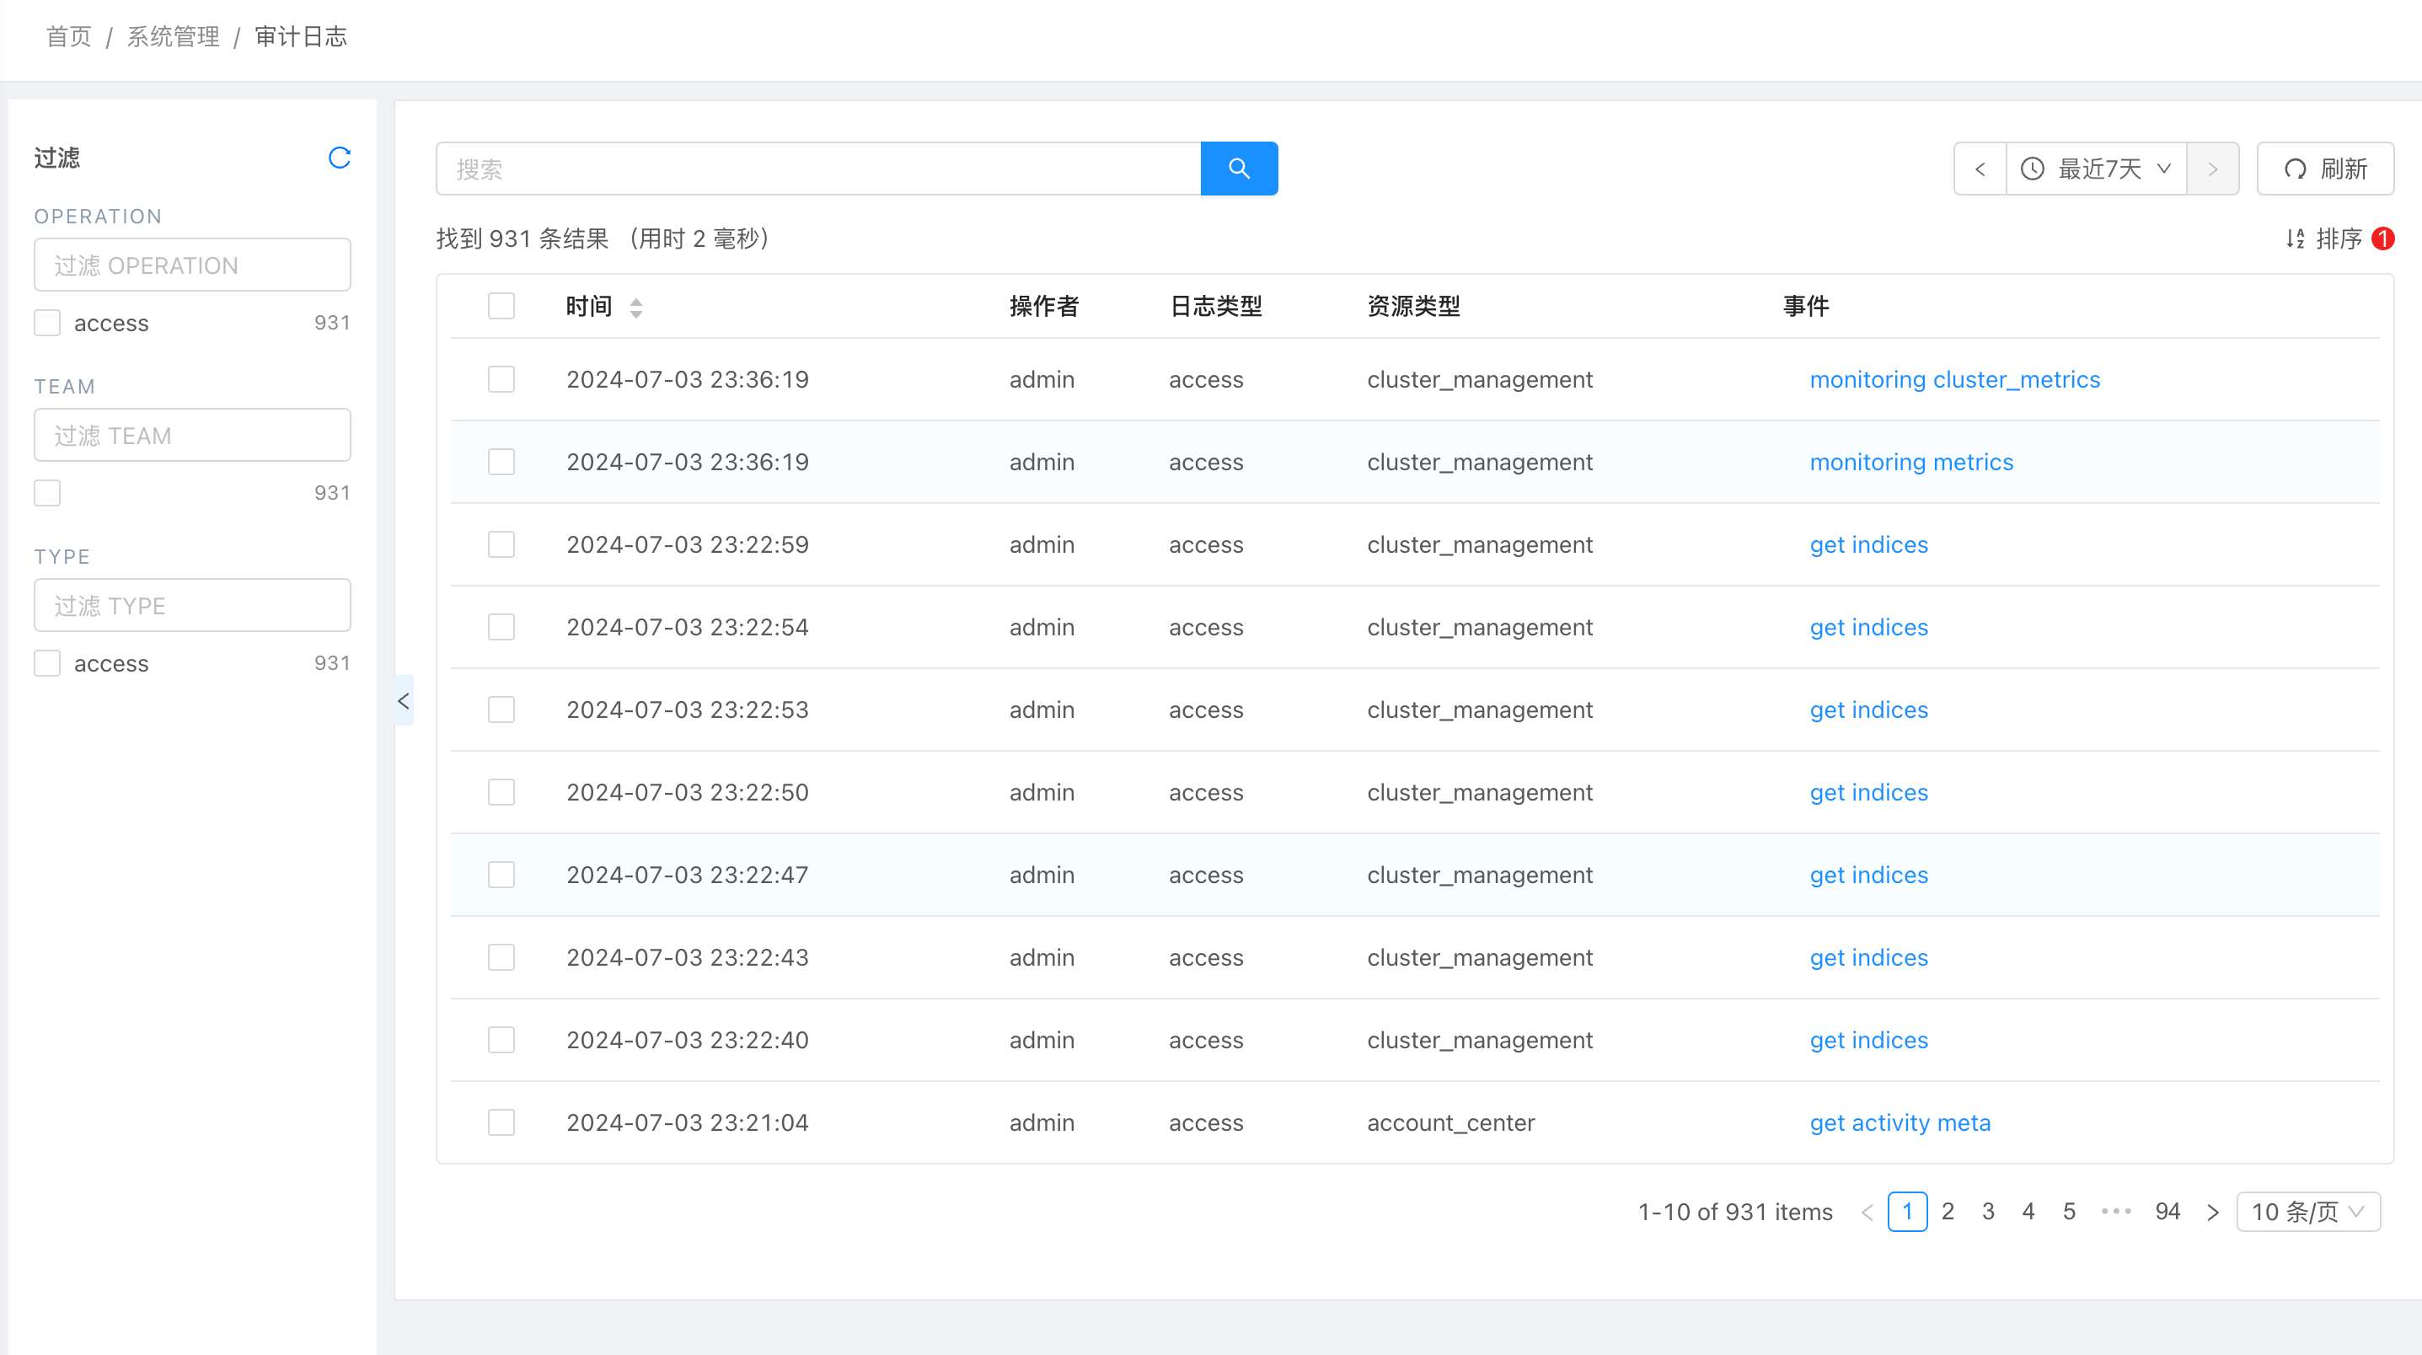Open the 10 条/页 page size dropdown
Screen dimensions: 2422x1355
tap(2308, 1212)
